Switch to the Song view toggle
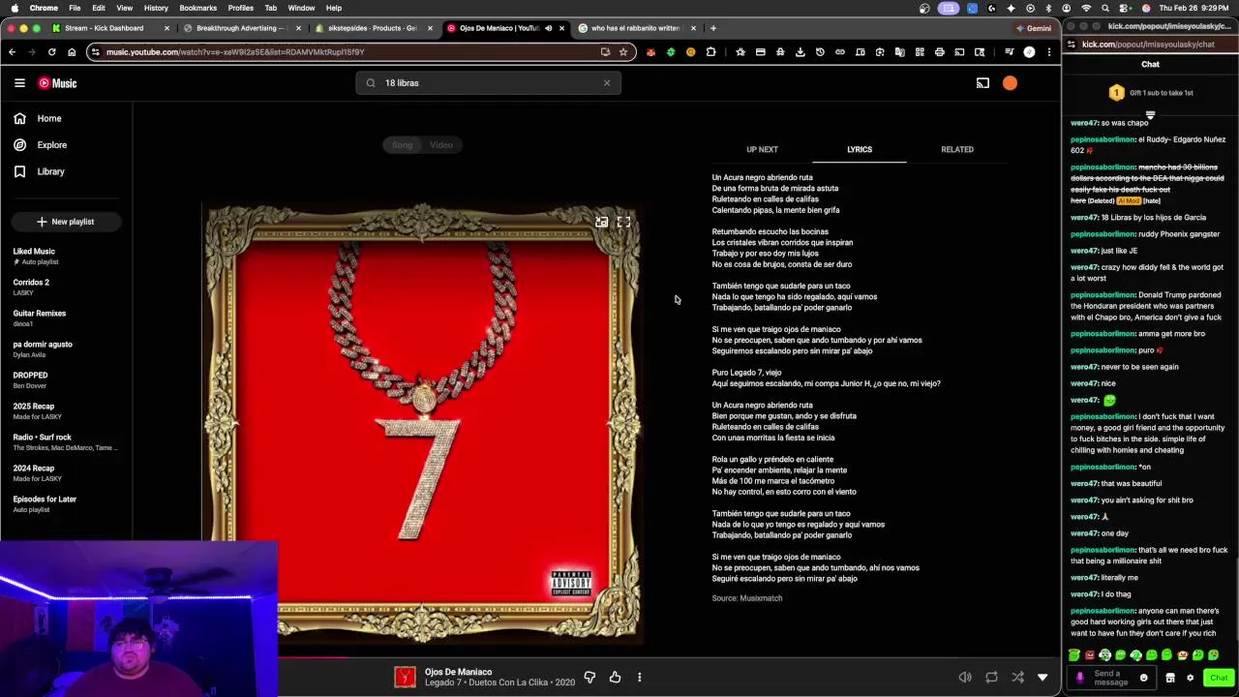This screenshot has width=1239, height=697. [402, 145]
